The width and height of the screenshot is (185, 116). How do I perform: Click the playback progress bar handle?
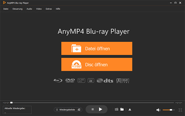coord(11,102)
